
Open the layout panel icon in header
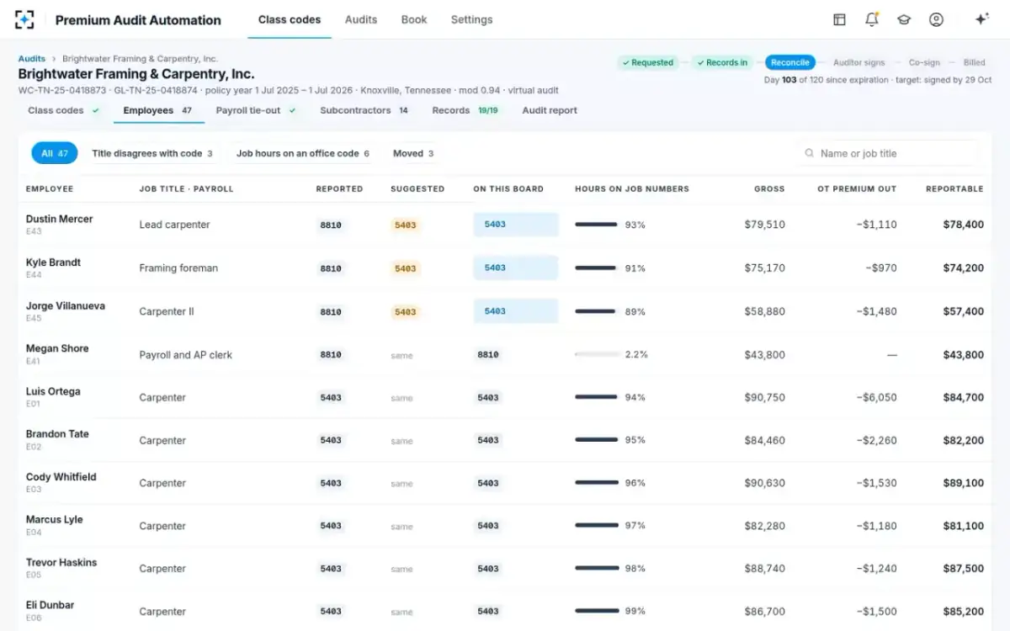point(839,19)
